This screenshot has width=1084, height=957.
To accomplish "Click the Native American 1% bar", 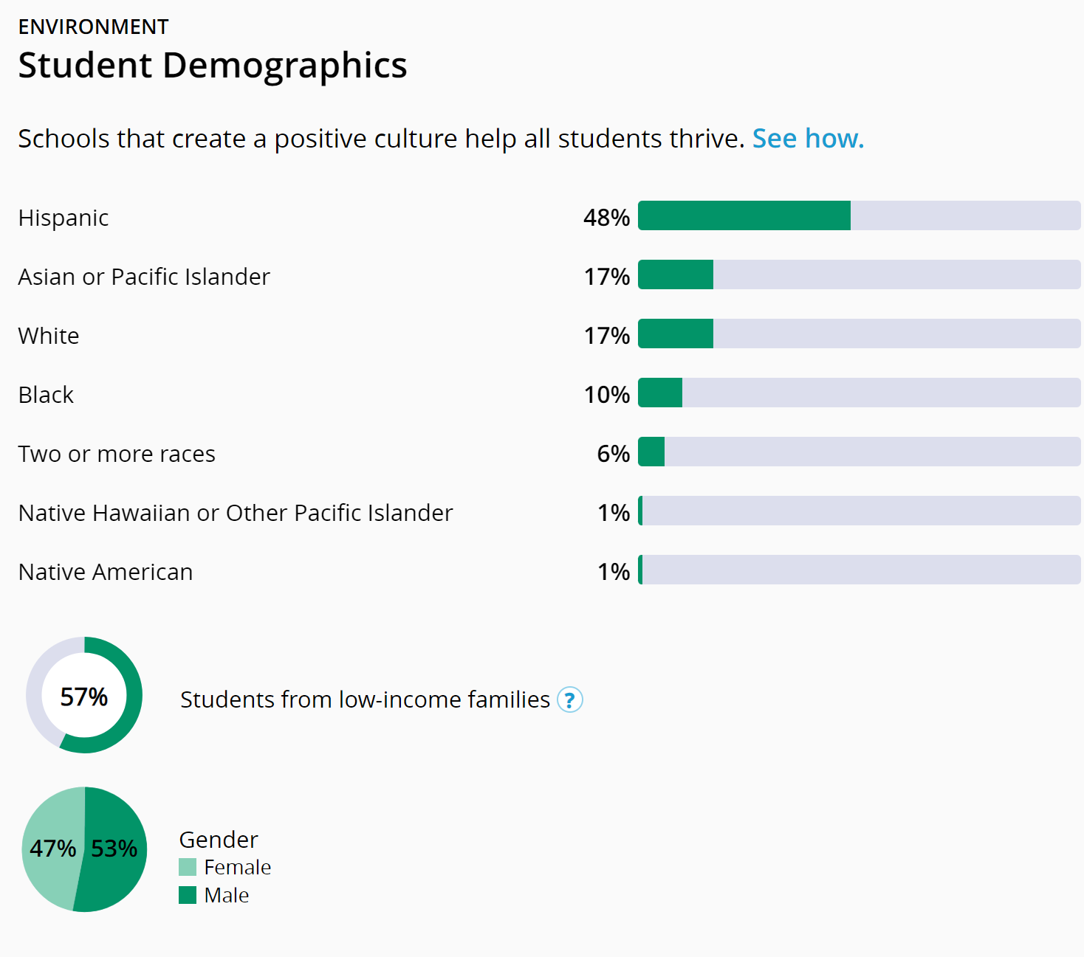I will pos(859,570).
